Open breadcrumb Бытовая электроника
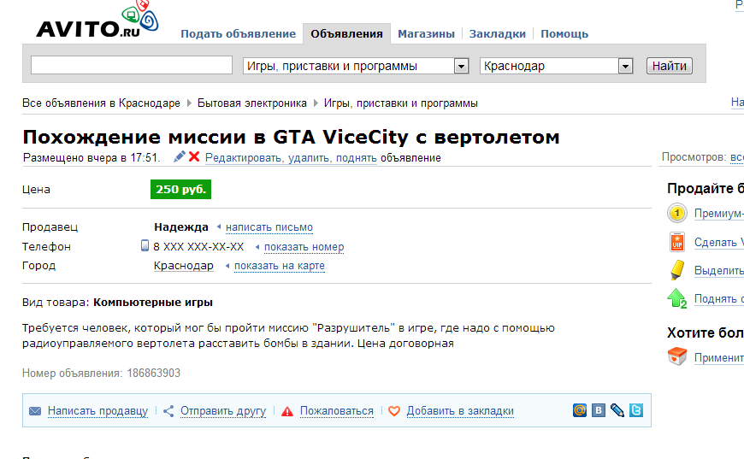The height and width of the screenshot is (459, 744). click(252, 103)
